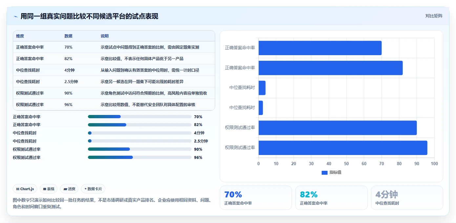
Task: Select the page title about 候选平台的试点表现
Action: click(89, 16)
